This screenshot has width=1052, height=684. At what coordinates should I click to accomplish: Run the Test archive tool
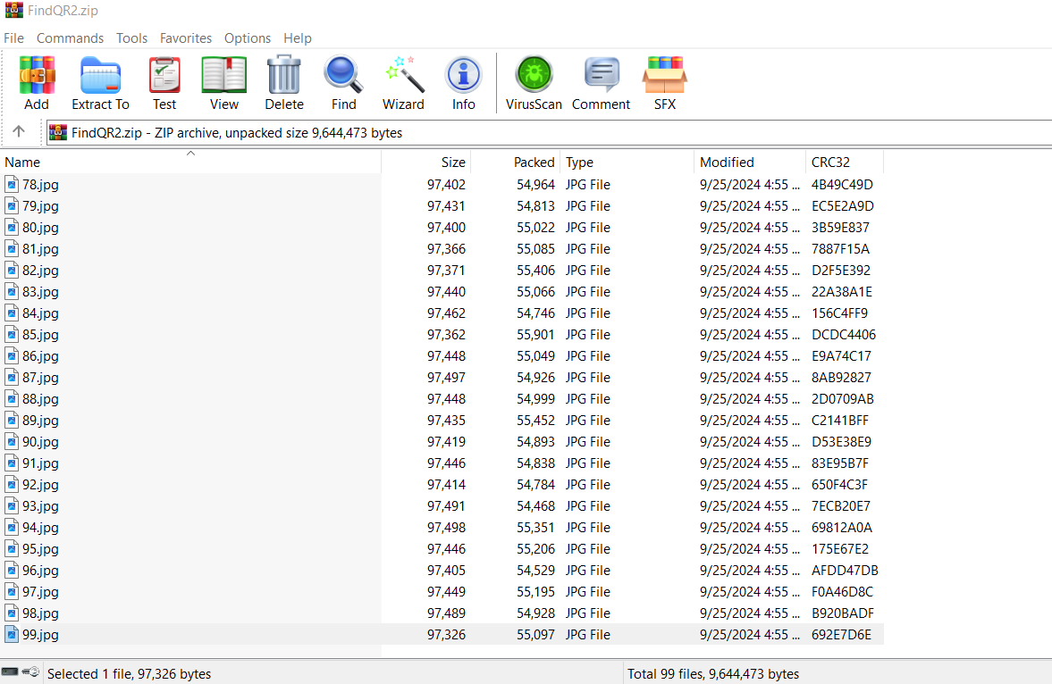[x=164, y=83]
